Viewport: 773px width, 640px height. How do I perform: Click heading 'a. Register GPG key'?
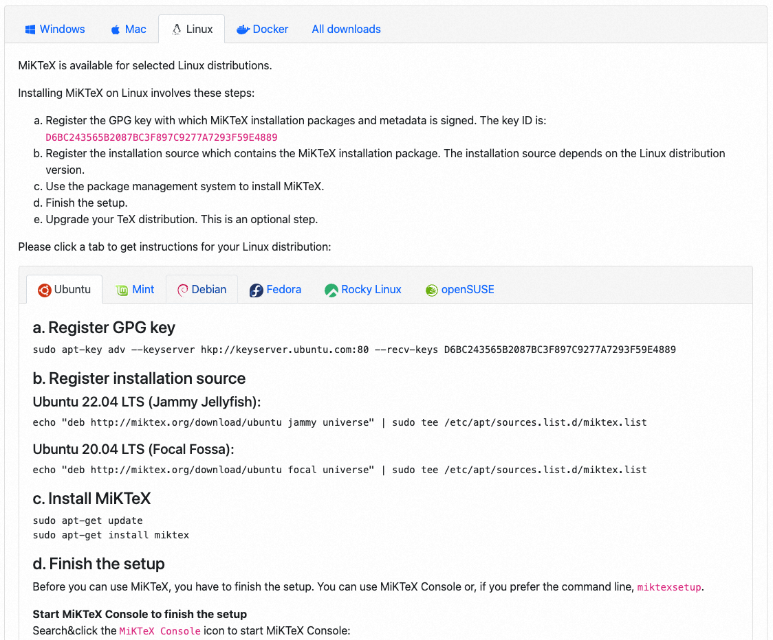point(104,328)
